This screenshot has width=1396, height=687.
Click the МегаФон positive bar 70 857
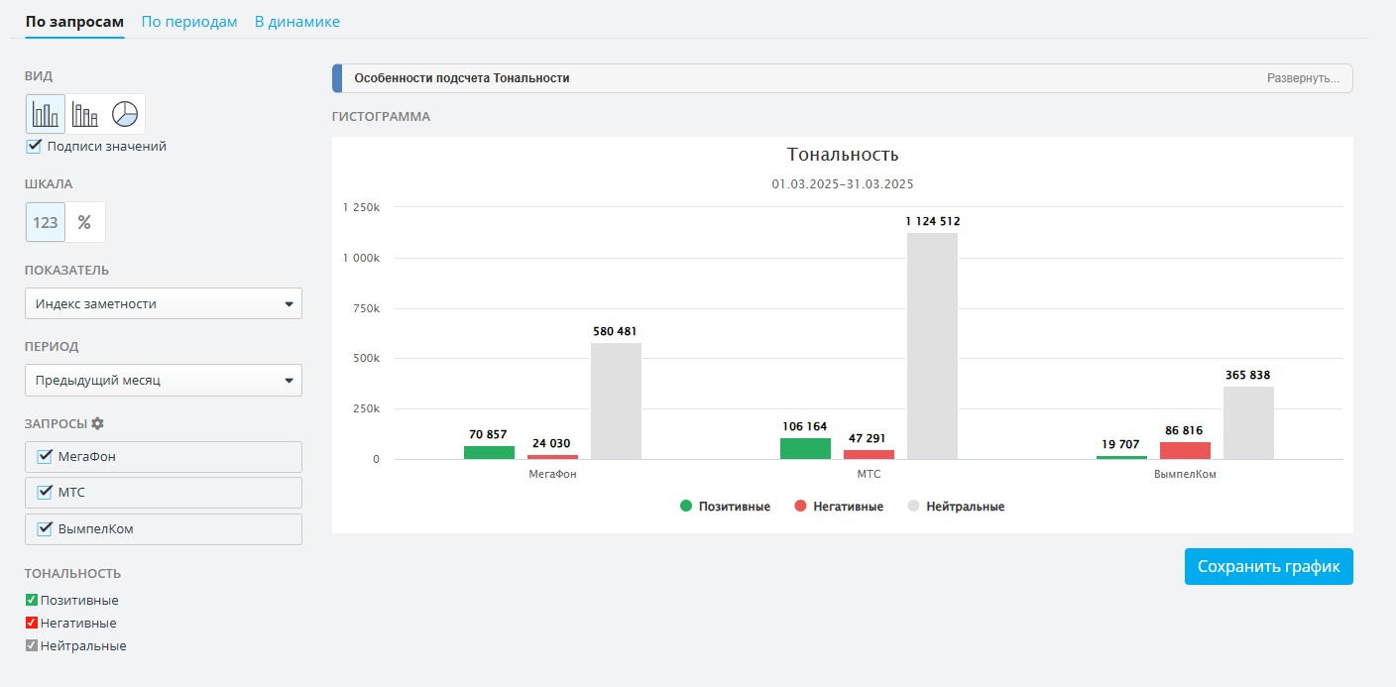[x=489, y=452]
